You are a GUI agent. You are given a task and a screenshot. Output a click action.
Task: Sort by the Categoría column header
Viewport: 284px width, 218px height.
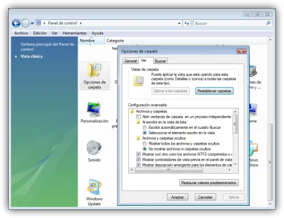click(117, 41)
